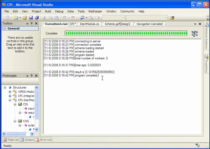Open the Window menu
This screenshot has width=210, height=149.
pyautogui.click(x=111, y=11)
